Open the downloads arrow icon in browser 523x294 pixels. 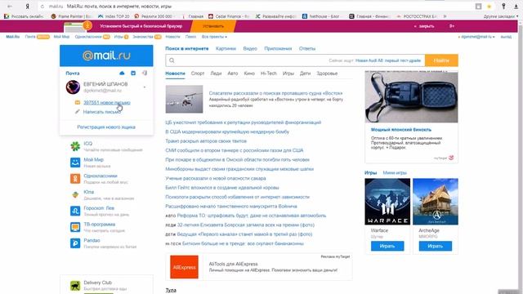tap(516, 7)
